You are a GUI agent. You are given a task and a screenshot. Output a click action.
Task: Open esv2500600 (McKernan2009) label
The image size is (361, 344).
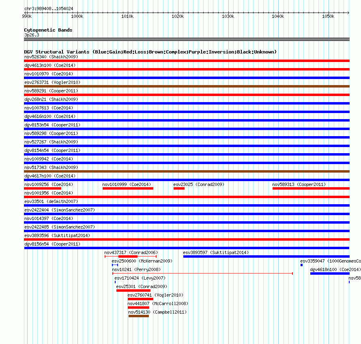point(142,261)
